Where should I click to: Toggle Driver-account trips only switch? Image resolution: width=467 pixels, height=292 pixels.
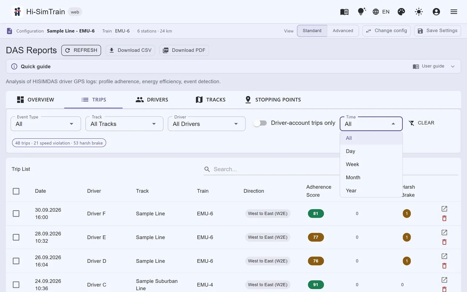coord(260,123)
